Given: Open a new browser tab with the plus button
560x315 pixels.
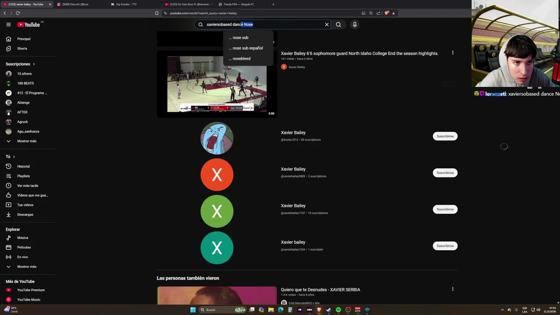Looking at the screenshot, I should pyautogui.click(x=273, y=4).
